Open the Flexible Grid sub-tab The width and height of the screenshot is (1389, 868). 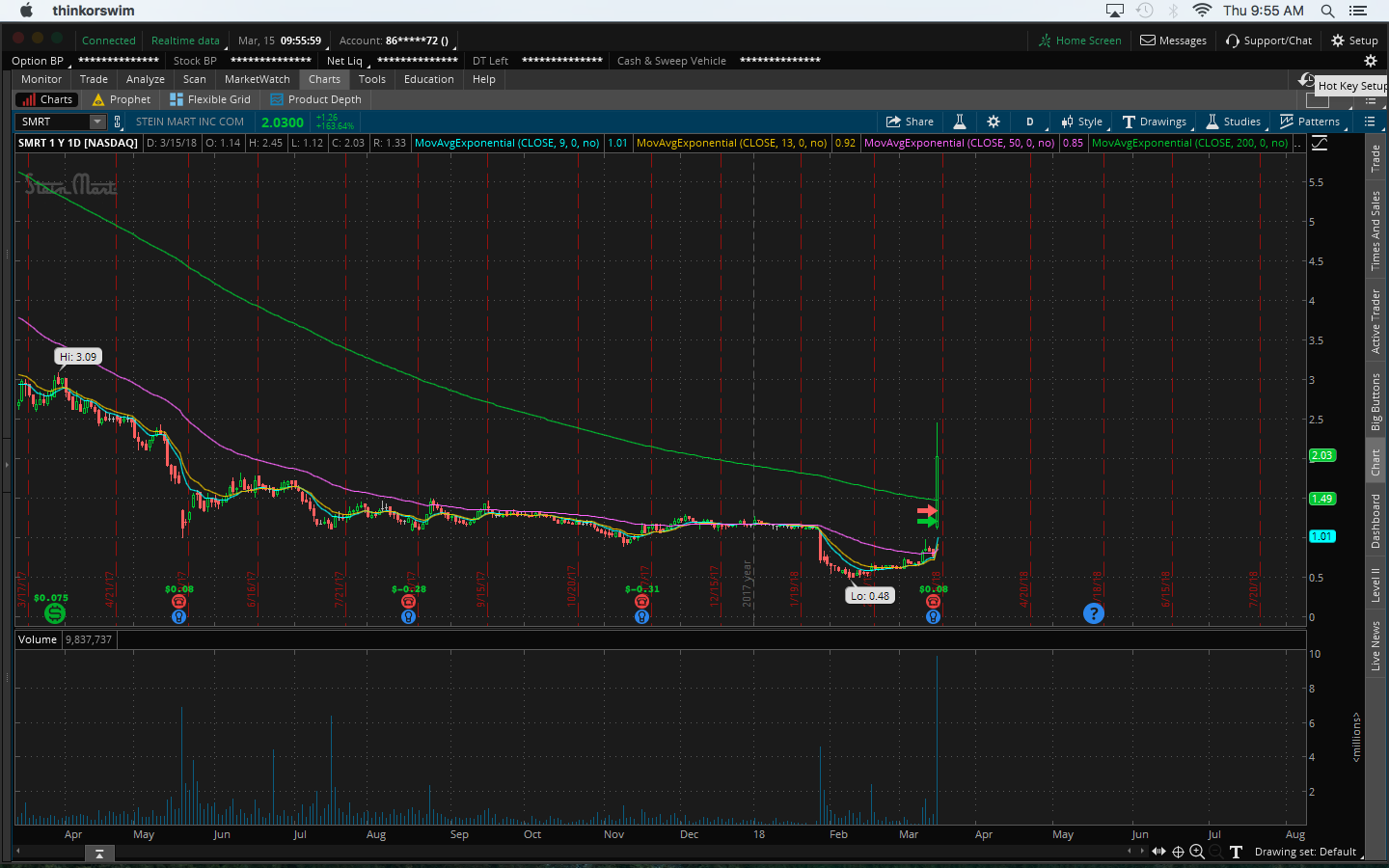point(210,99)
